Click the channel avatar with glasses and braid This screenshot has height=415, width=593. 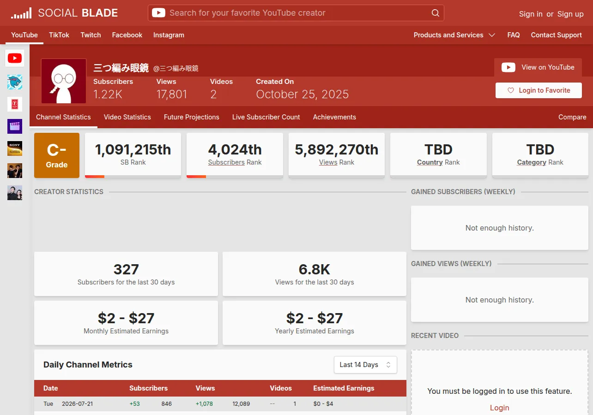point(64,81)
